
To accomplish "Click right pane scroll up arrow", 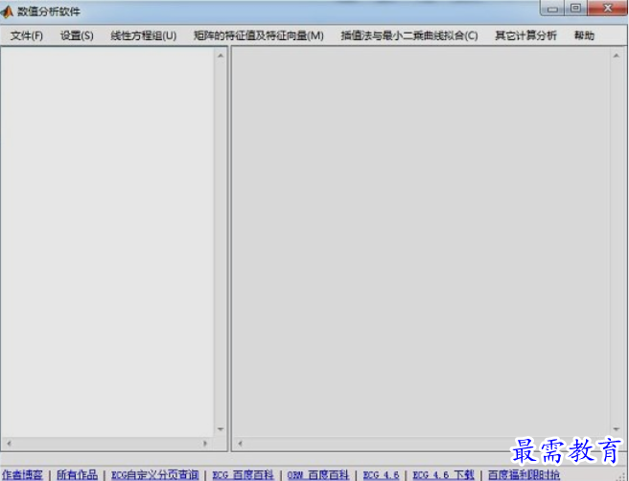I will [x=617, y=56].
